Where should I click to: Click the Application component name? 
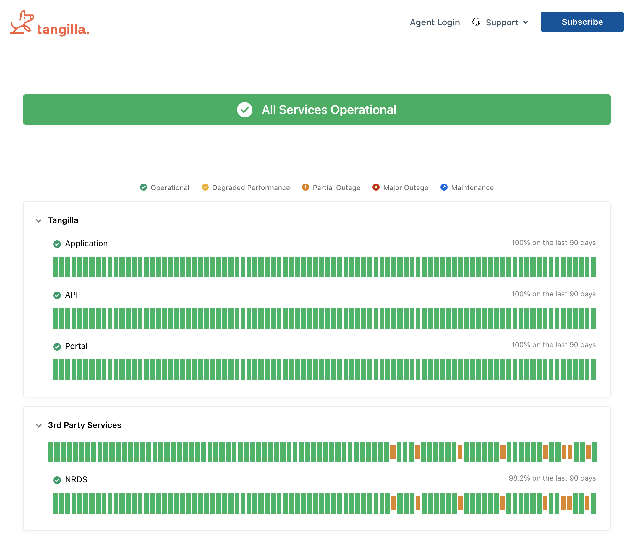click(x=86, y=244)
